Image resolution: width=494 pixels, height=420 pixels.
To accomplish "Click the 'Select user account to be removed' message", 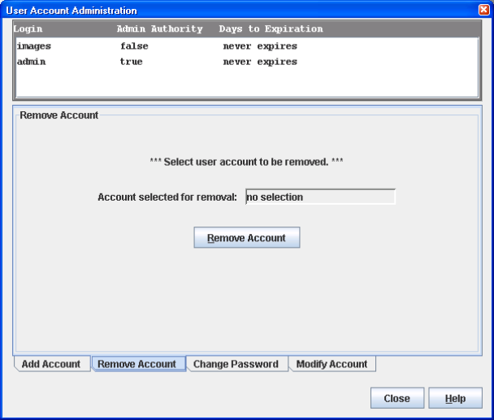I will coord(246,162).
